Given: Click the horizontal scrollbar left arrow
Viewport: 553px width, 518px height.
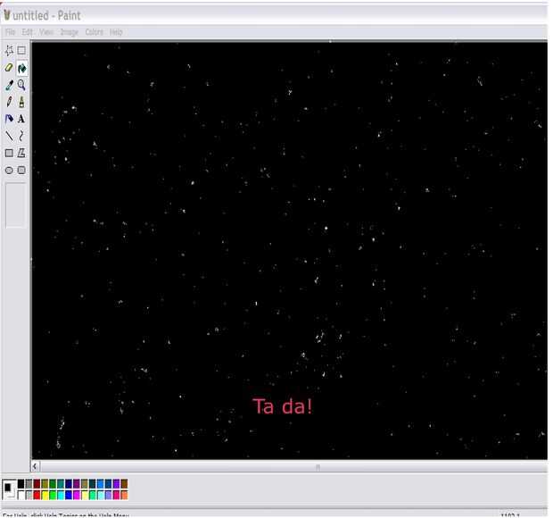Looking at the screenshot, I should [35, 467].
